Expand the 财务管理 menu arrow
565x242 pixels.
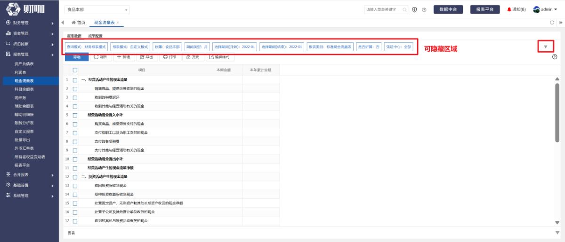53,23
